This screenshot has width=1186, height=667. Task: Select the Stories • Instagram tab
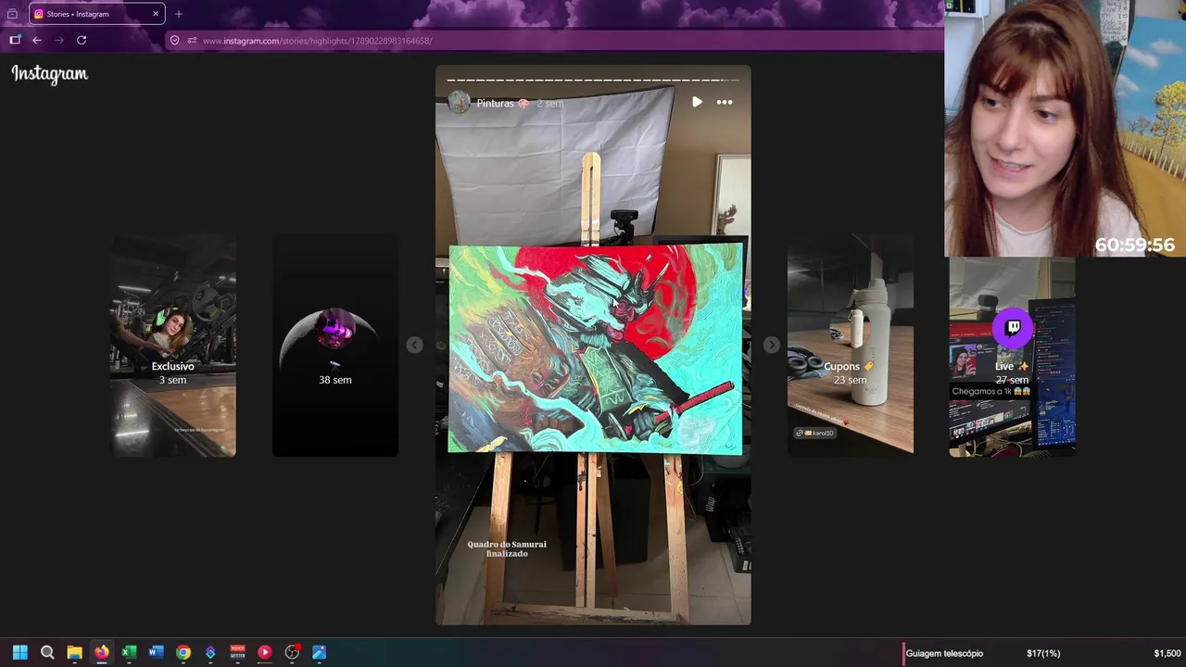point(97,14)
